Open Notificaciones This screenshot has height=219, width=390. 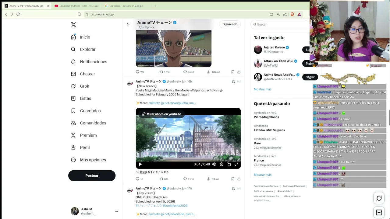pyautogui.click(x=89, y=62)
